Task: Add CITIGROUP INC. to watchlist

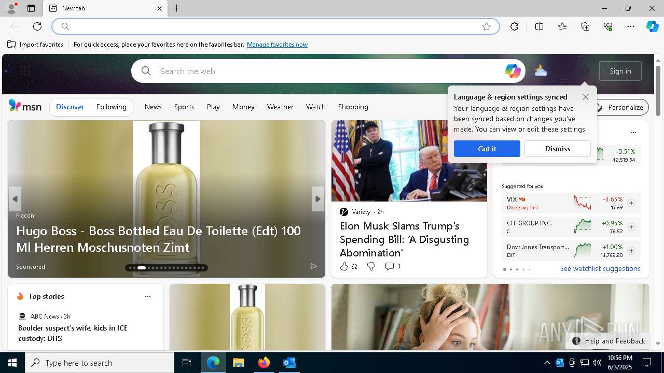Action: pos(631,227)
